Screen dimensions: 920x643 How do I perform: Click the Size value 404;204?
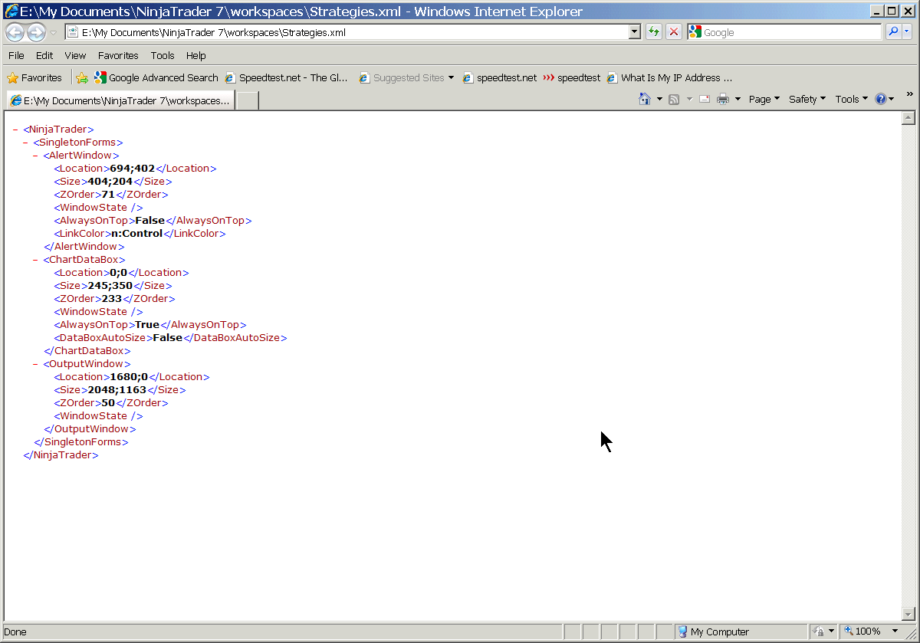[110, 182]
